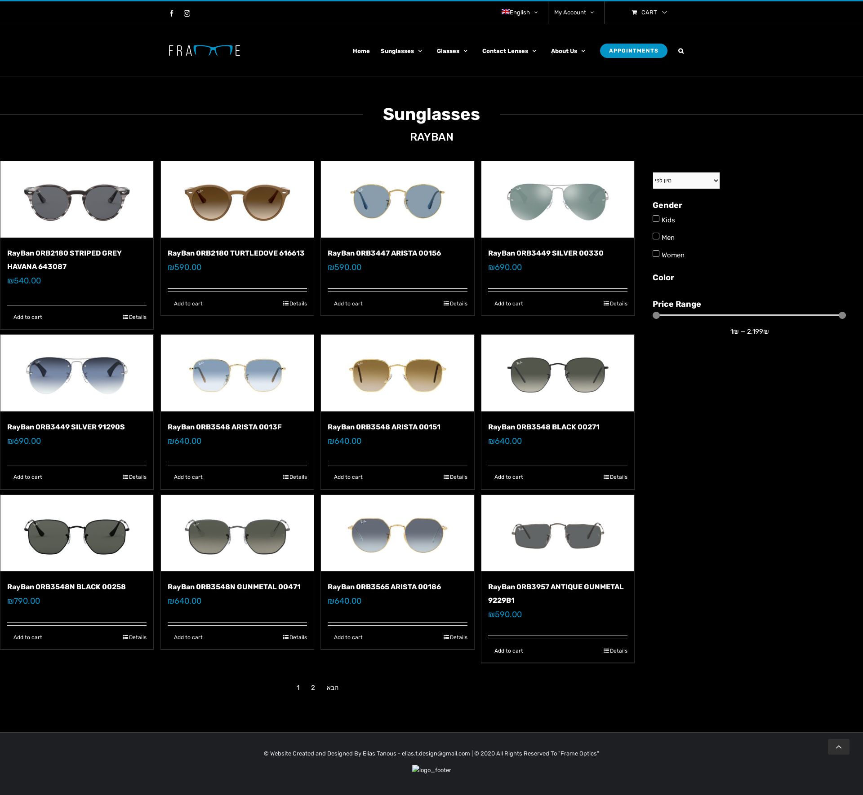This screenshot has width=863, height=795.
Task: Open Details for RayBan 0RB3565 Arista 00186
Action: pyautogui.click(x=456, y=637)
